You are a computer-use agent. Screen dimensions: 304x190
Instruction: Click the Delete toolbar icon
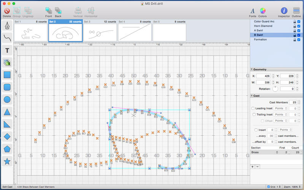tap(7, 11)
